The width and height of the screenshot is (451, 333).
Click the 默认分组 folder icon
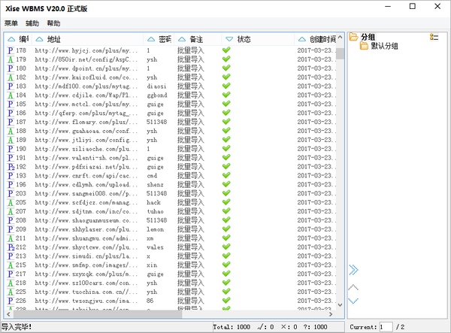(364, 46)
